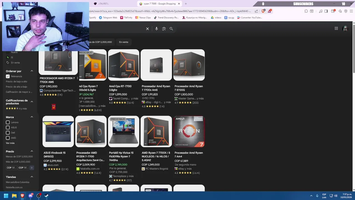Click the Brave Shields lion icon
Screen dimensions: 355x200
point(263,11)
